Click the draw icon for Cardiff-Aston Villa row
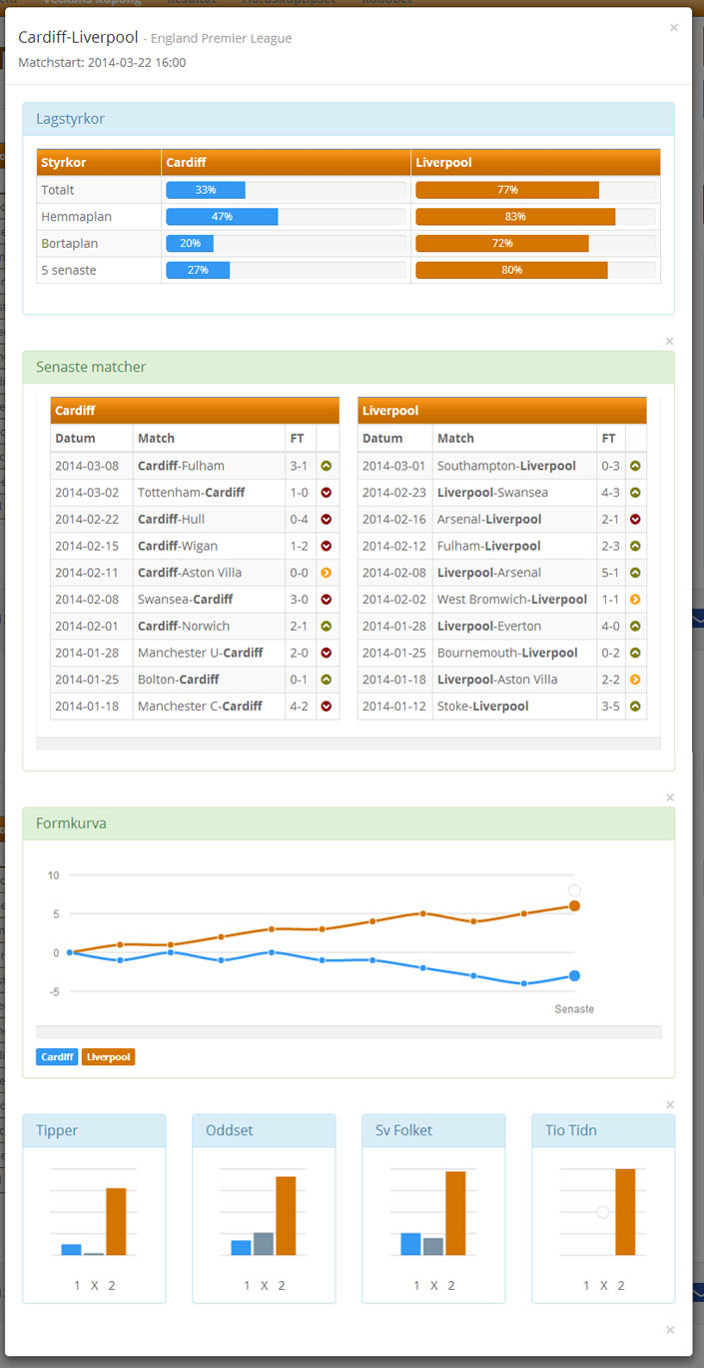This screenshot has width=704, height=1368. [327, 573]
